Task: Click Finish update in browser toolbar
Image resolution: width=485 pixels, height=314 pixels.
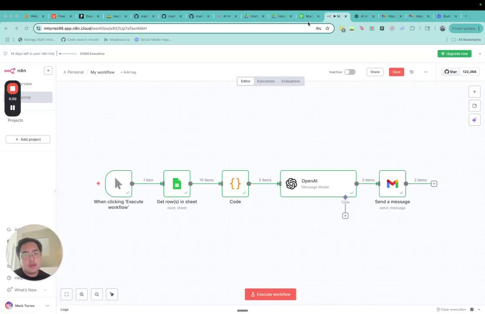Action: [466, 28]
